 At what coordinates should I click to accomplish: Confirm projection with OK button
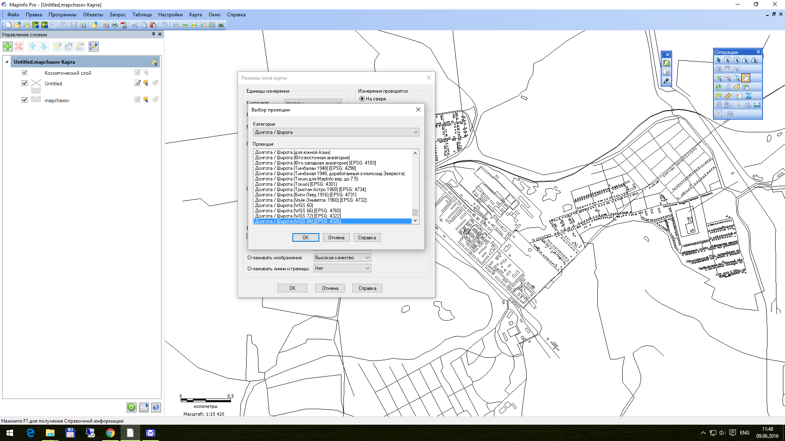(x=305, y=238)
